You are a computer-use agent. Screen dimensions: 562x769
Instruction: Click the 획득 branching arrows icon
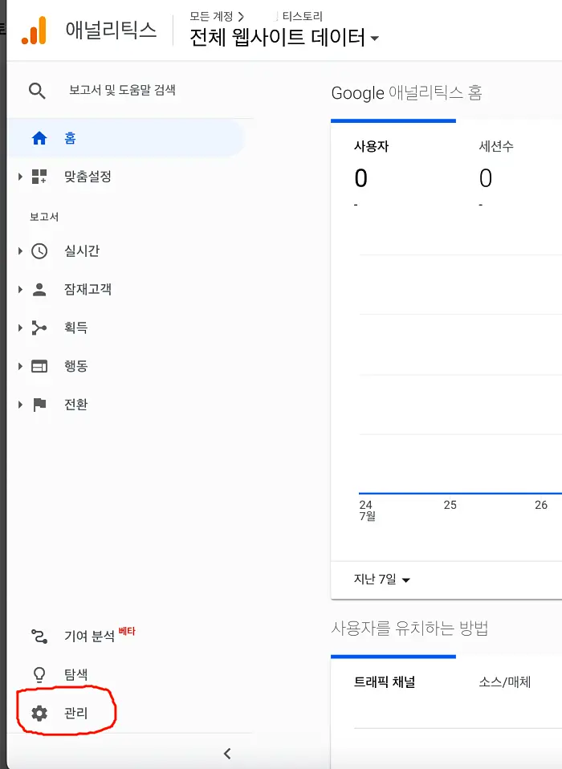click(39, 328)
